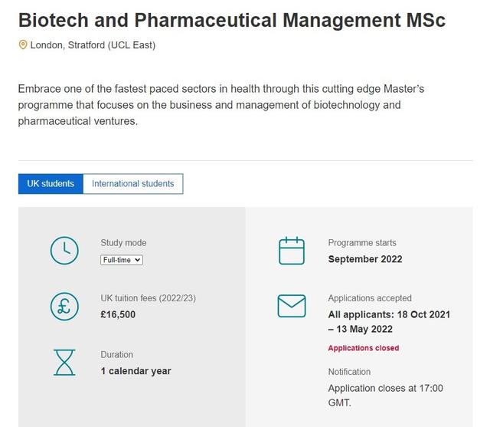
Task: Click the pound sign tuition fees icon
Action: [64, 306]
